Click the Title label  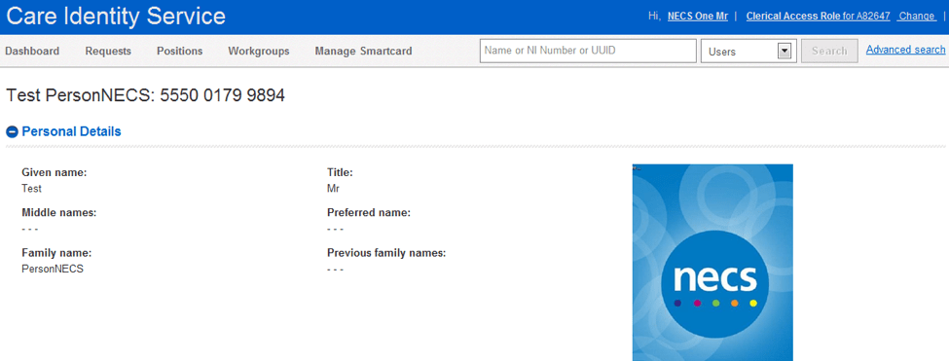click(340, 173)
